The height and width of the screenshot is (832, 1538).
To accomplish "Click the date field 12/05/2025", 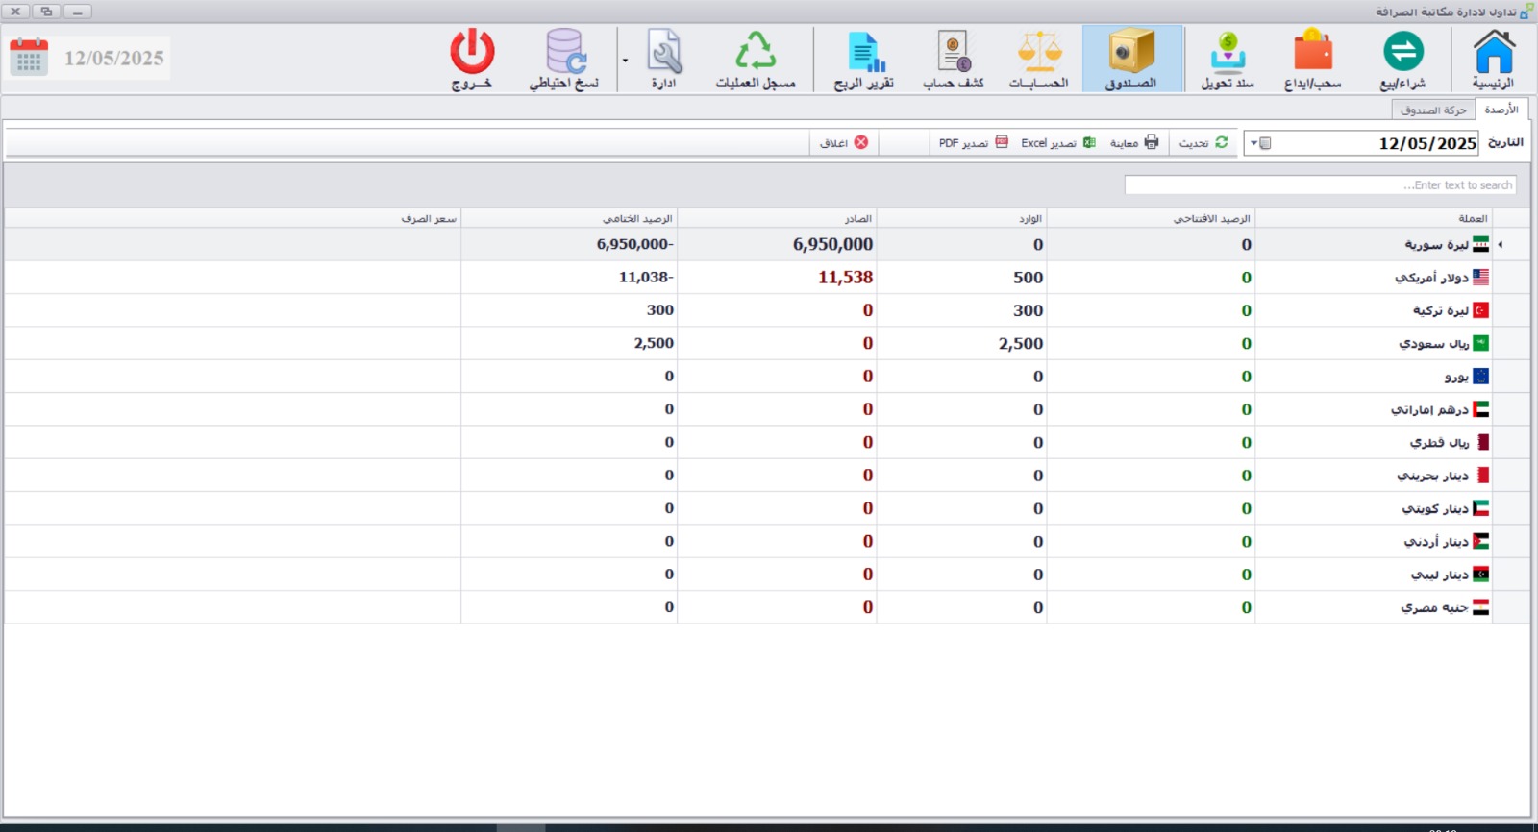I will pos(1374,143).
